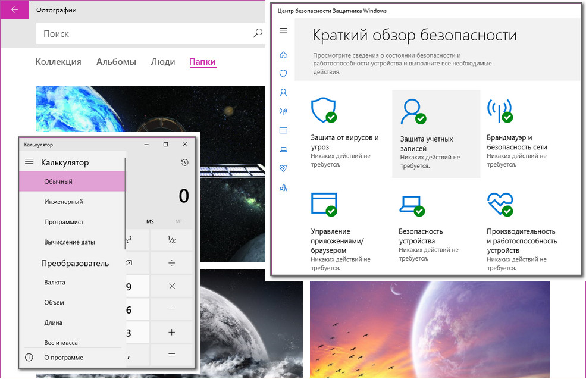Screen dimensions: 586x379
Task: Click the large device security laptop icon
Action: [x=412, y=205]
